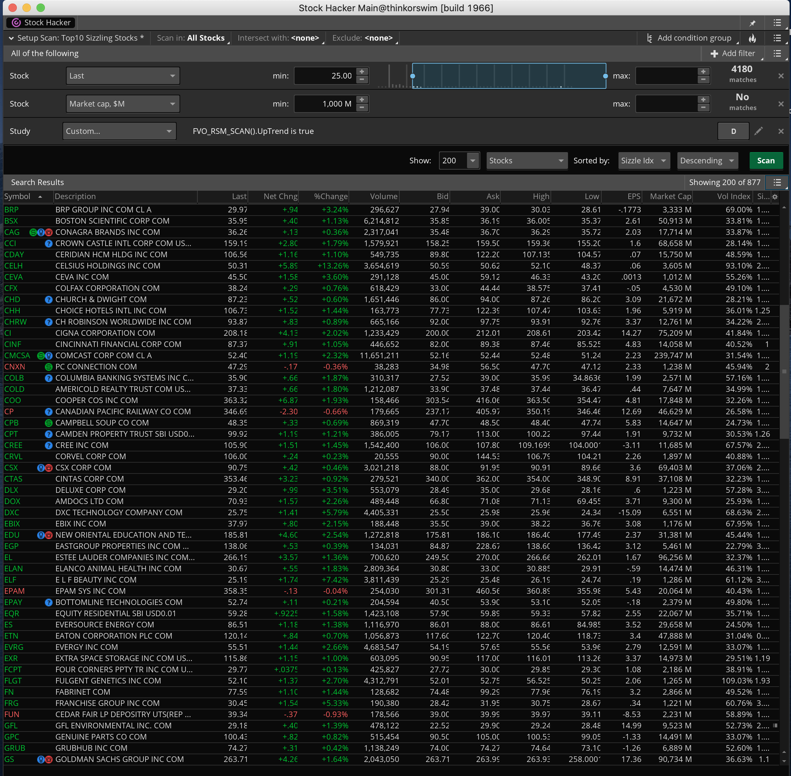The image size is (791, 776).
Task: Click the side panel handle icon near GFL row
Action: coord(775,726)
